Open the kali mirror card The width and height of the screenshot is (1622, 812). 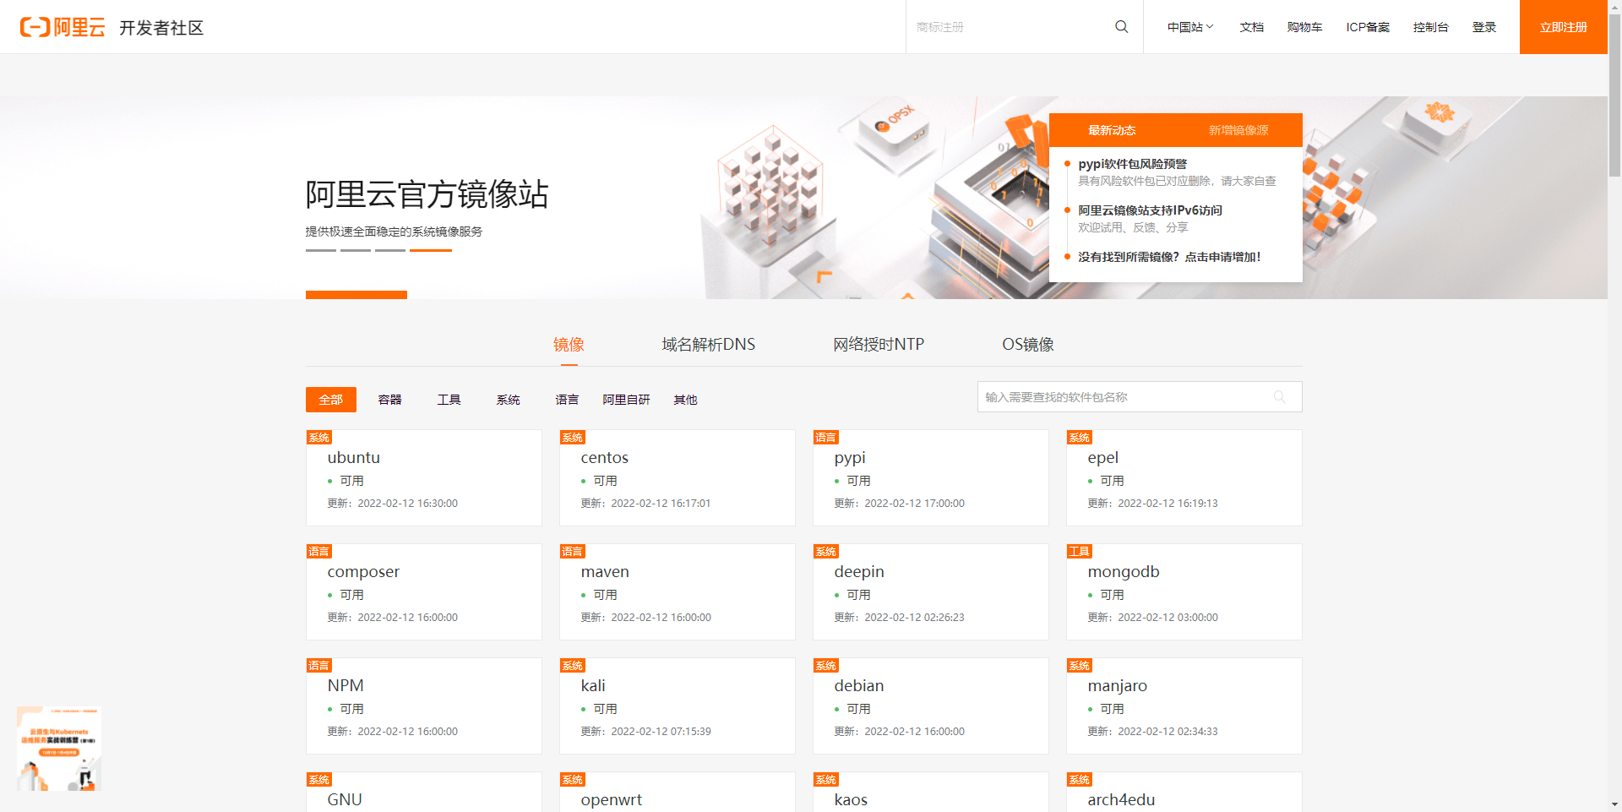[x=678, y=706]
